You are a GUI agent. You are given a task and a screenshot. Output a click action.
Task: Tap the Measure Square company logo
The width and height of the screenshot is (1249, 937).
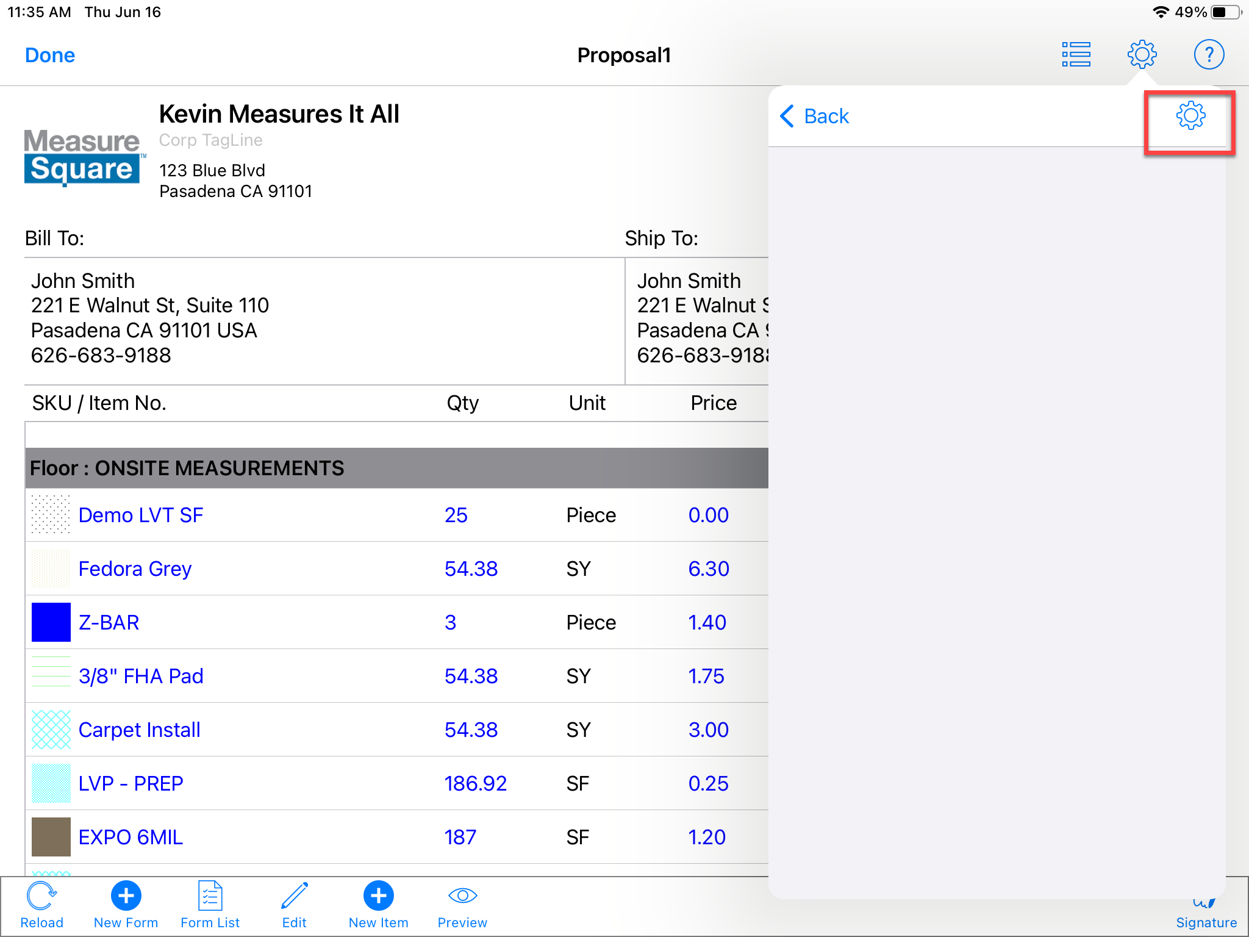click(x=83, y=157)
